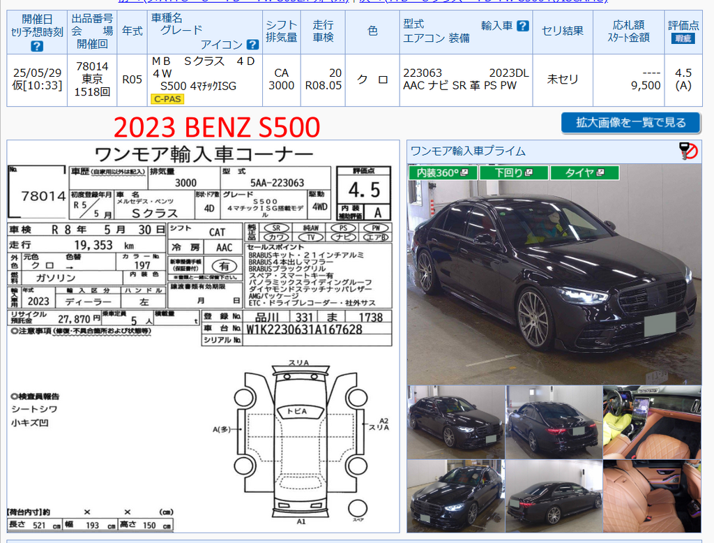Click help icon next to アイコン header

[x=252, y=44]
